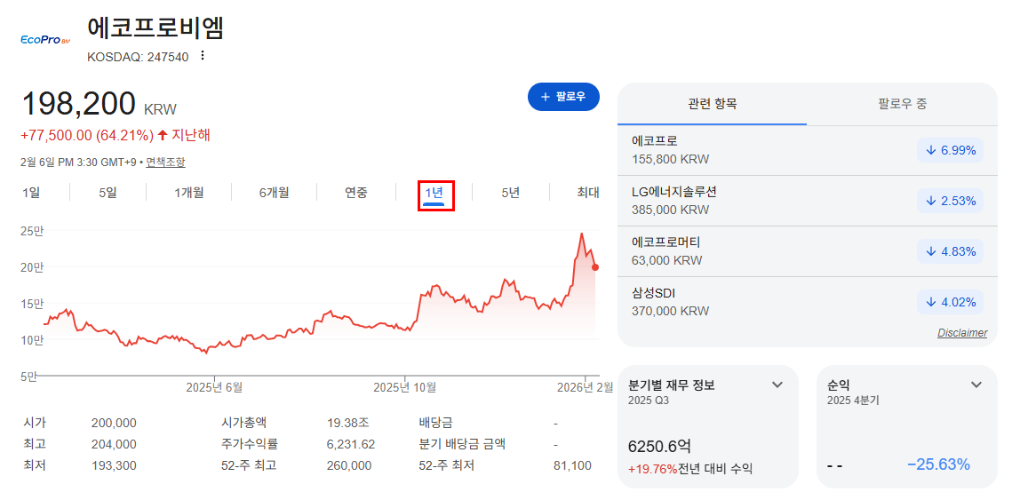
Task: Switch to the 팔로우 중 tab
Action: tap(903, 103)
